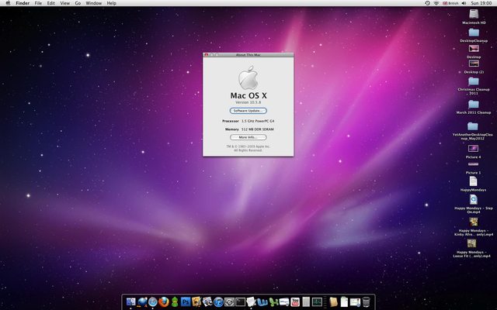
Task: Launch Photoshop from the dock
Action: click(x=186, y=301)
